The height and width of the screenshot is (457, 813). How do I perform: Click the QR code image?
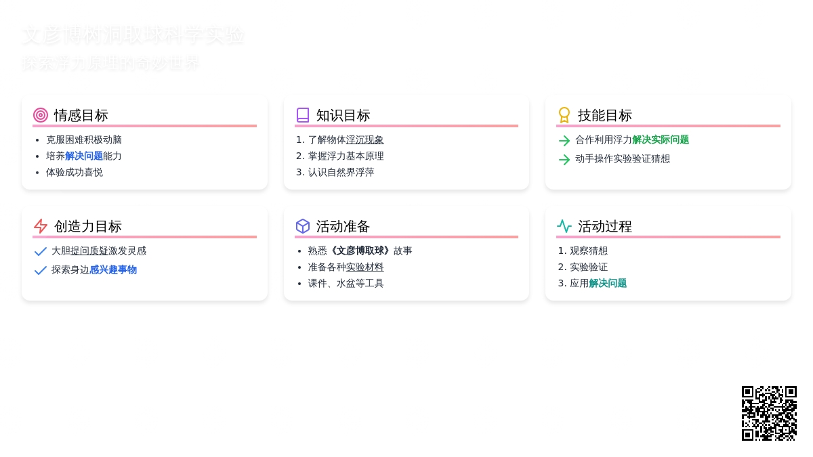[x=769, y=413]
